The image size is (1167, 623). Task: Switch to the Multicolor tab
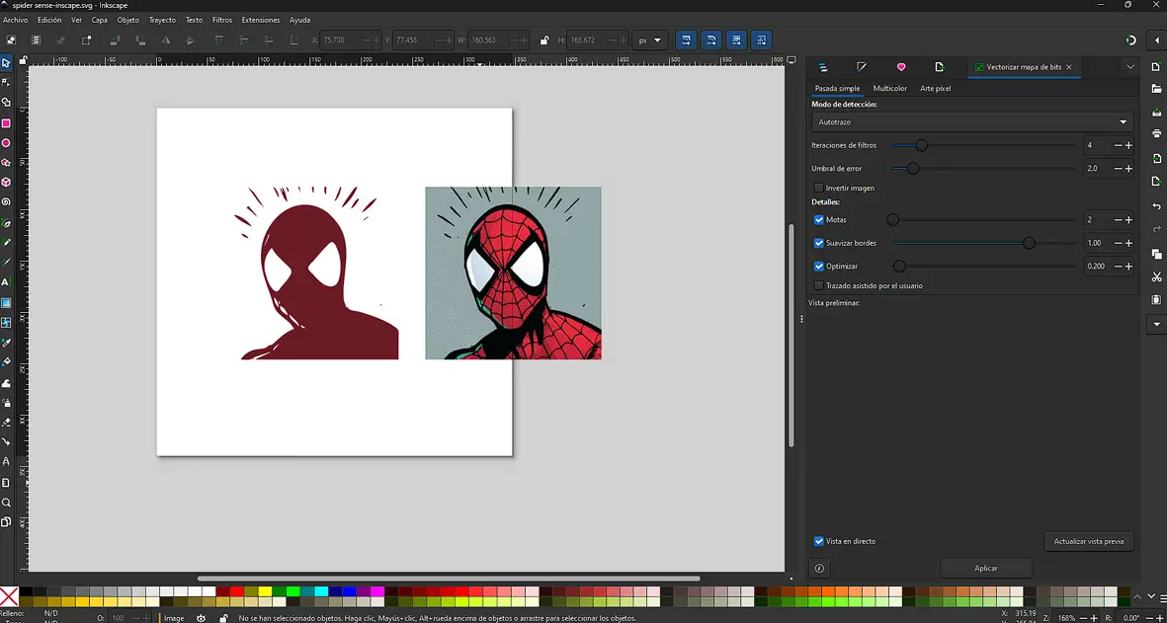889,88
